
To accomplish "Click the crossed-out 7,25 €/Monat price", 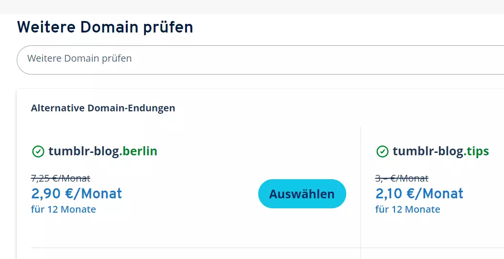I will click(x=60, y=178).
